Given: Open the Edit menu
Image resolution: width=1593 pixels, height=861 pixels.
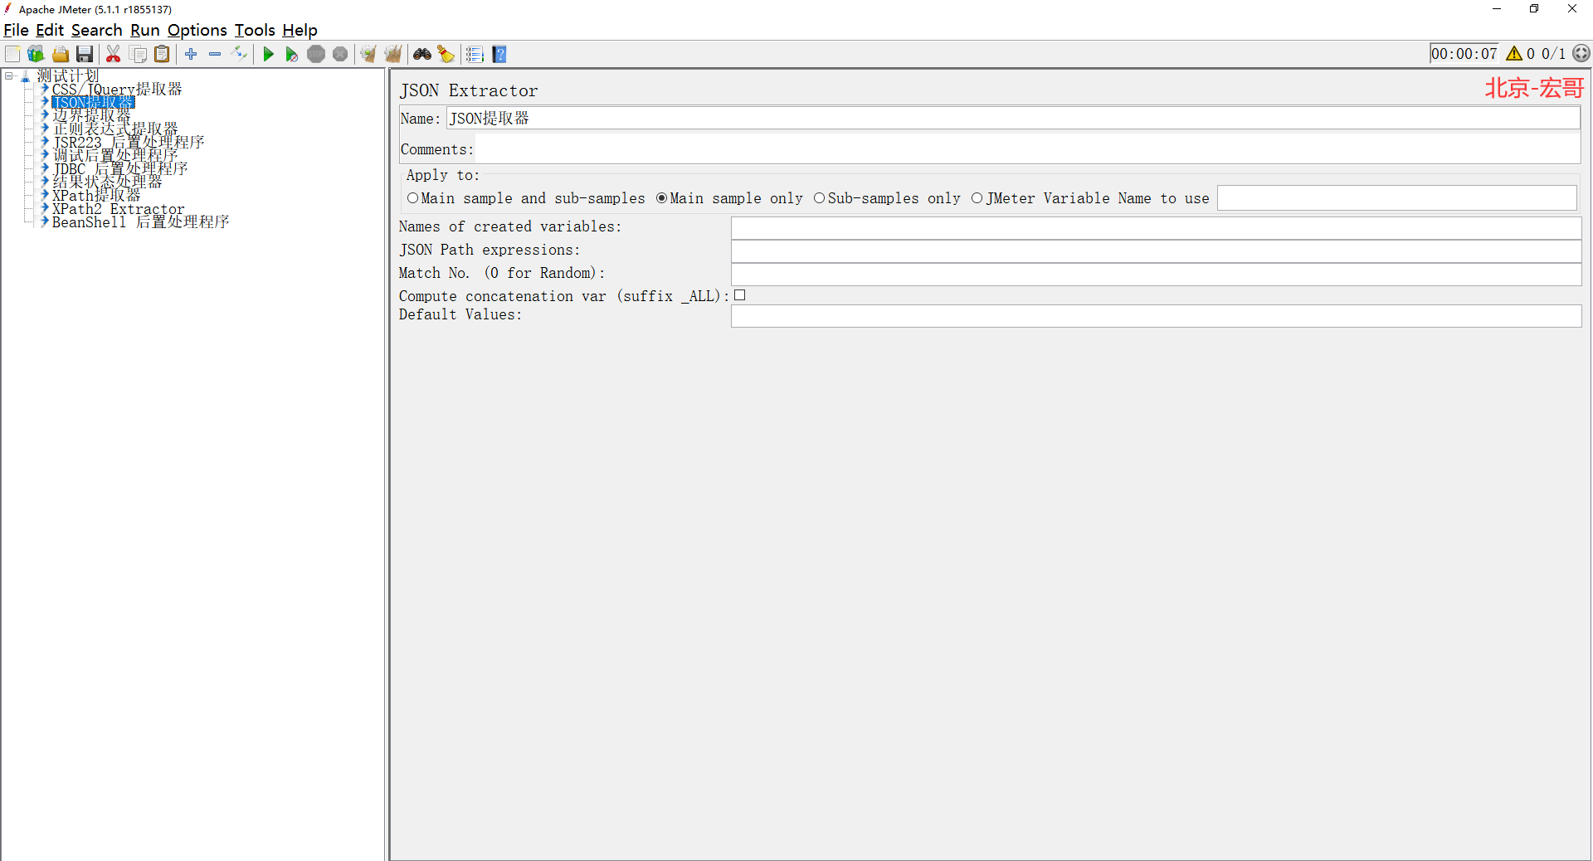Looking at the screenshot, I should [50, 31].
